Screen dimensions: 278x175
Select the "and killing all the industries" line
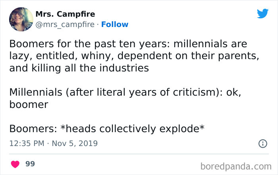click(x=79, y=68)
